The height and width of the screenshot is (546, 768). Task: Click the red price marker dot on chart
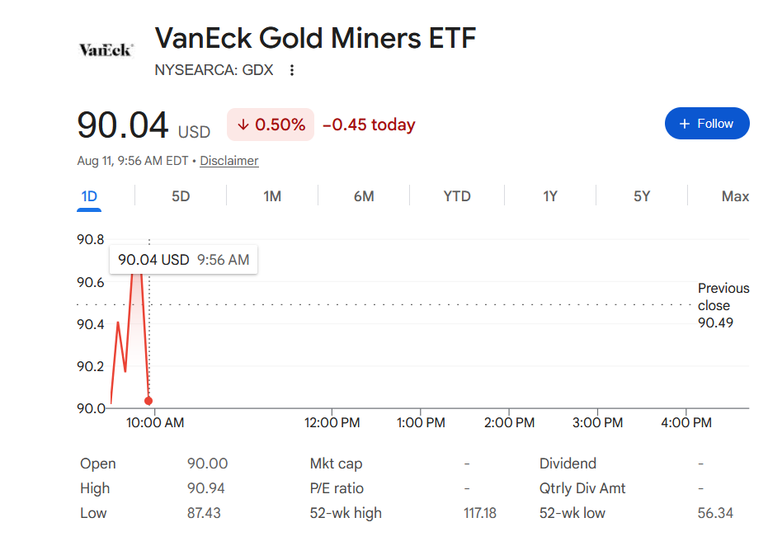[148, 401]
